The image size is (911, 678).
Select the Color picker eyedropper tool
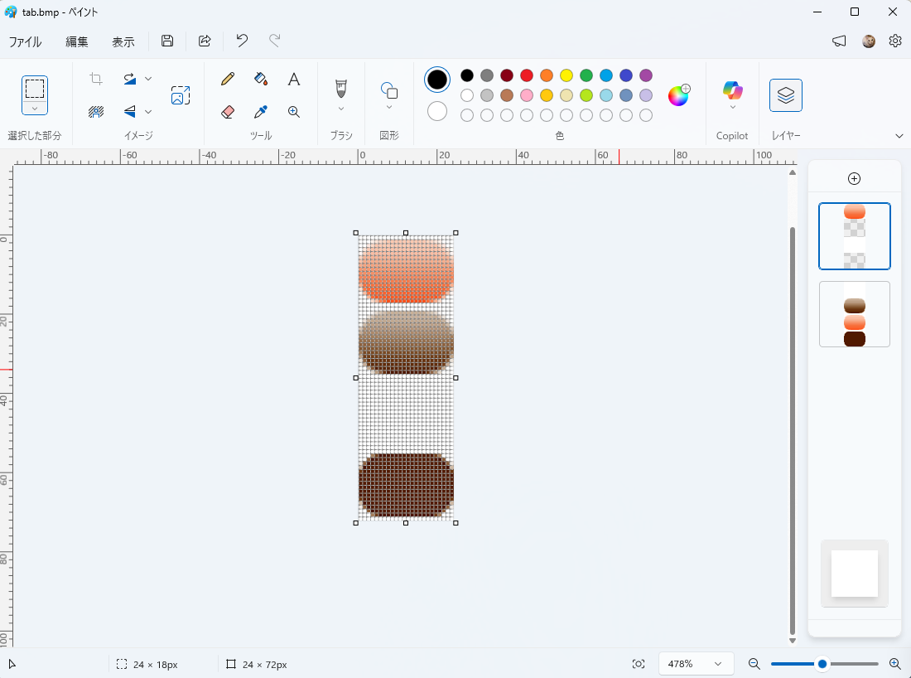coord(261,112)
